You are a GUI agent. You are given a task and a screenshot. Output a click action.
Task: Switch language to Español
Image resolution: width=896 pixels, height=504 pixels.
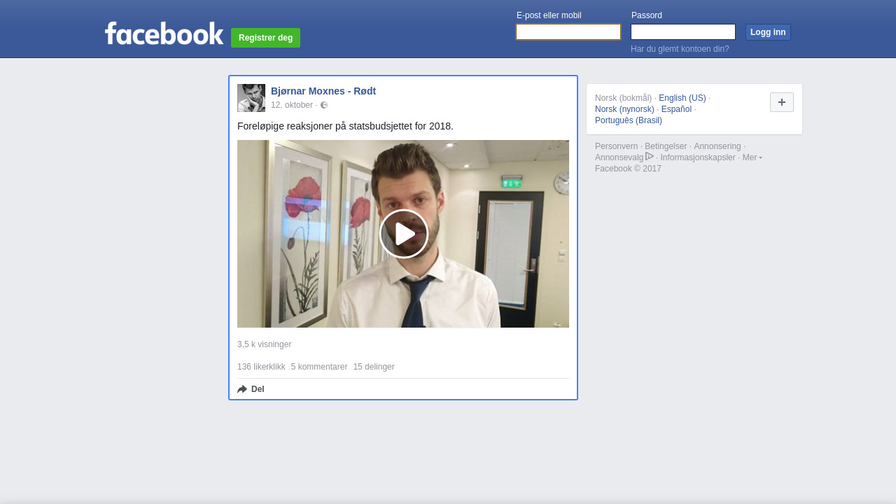coord(676,109)
